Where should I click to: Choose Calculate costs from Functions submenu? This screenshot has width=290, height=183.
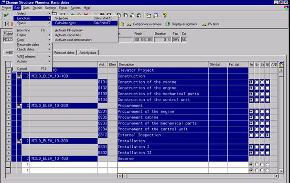click(85, 23)
